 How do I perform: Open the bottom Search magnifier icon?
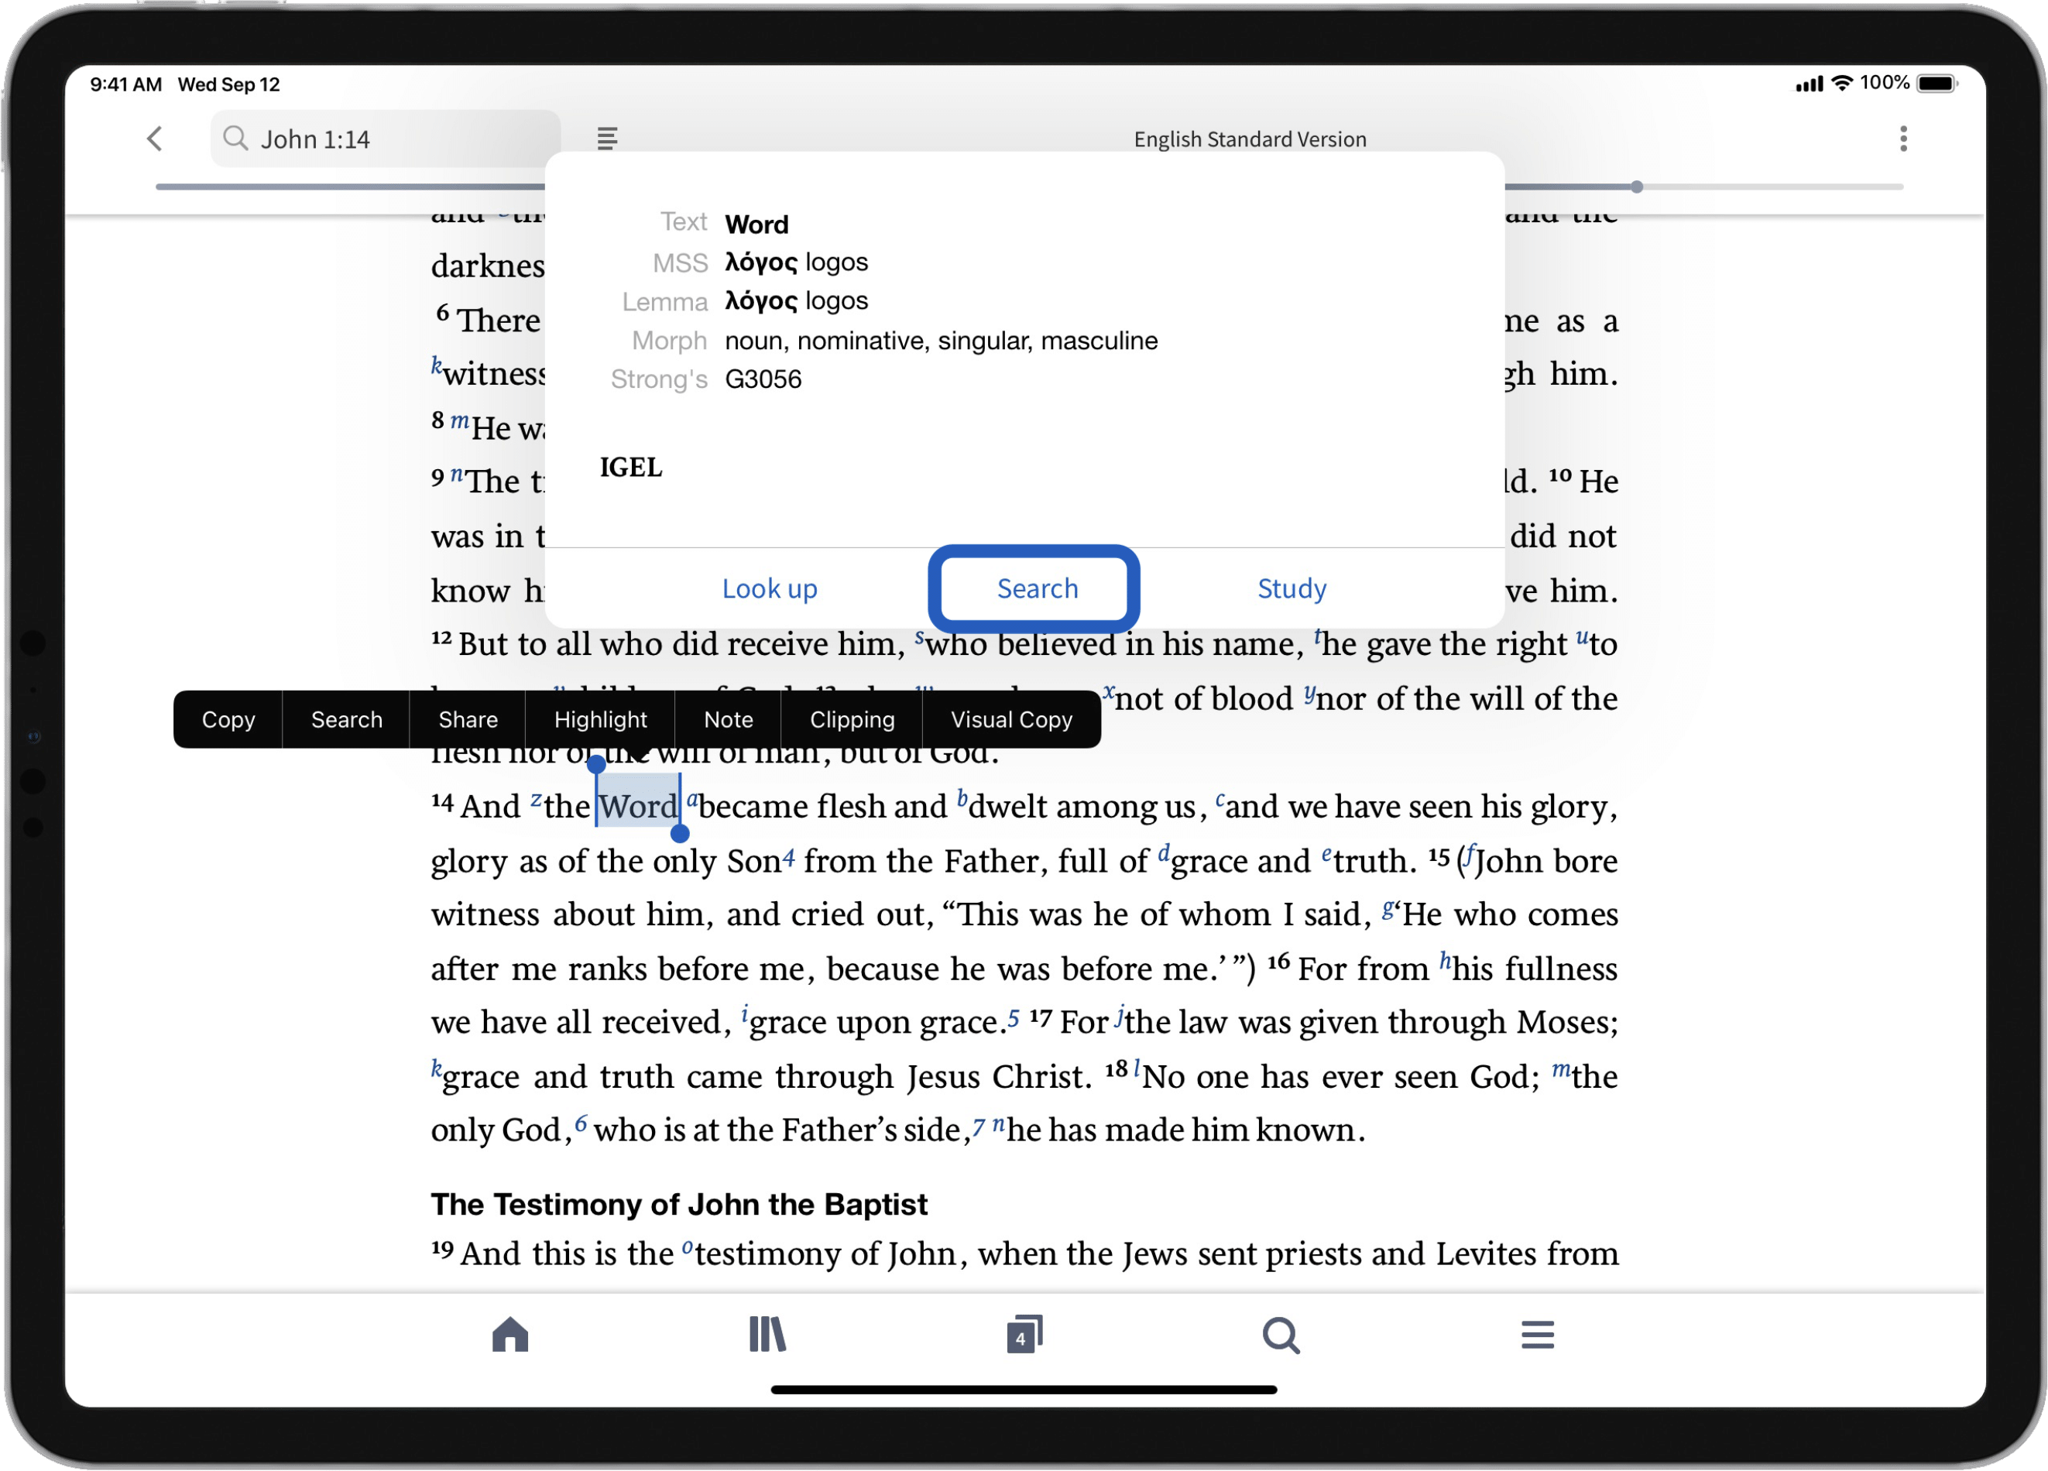tap(1280, 1335)
